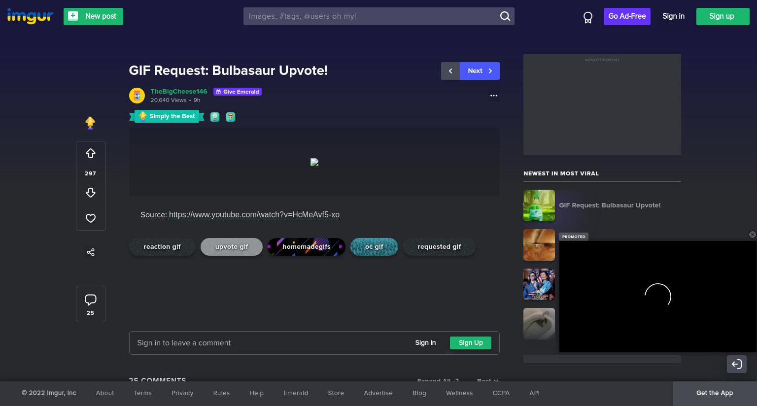Screen dimensions: 757x406
Task: Open Rules footer link
Action: (x=221, y=393)
